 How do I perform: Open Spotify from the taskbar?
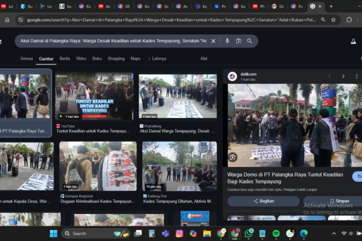click(276, 233)
